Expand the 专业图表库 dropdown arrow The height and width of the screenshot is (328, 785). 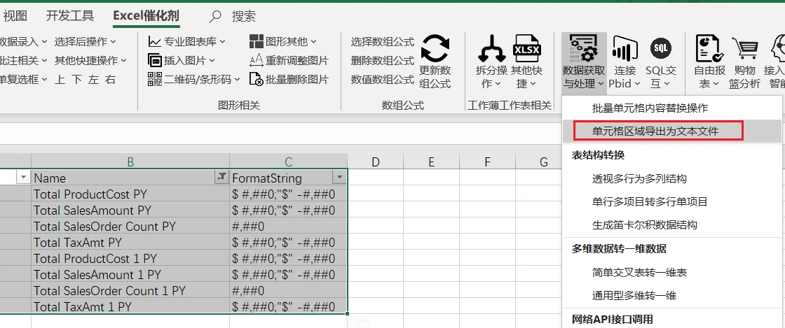[222, 42]
